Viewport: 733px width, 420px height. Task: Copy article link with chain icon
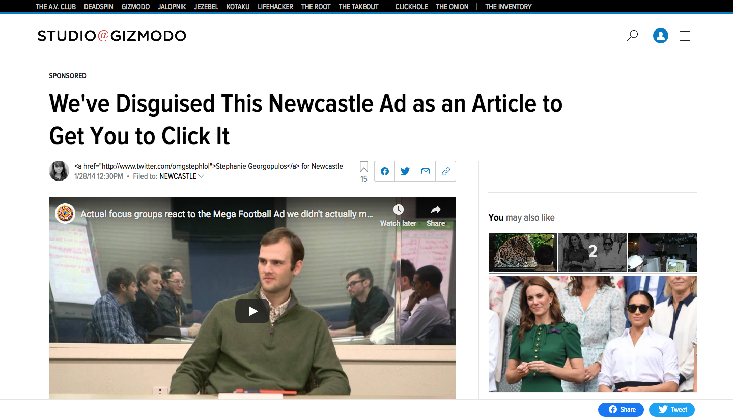tap(446, 171)
